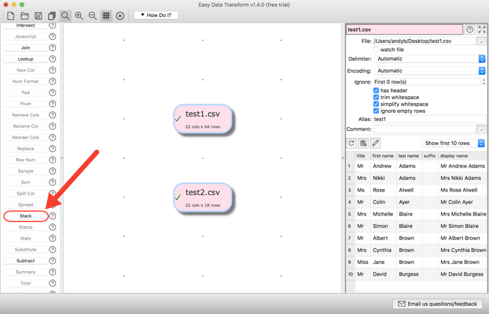
Task: Open a file with the folder icon
Action: pos(25,16)
